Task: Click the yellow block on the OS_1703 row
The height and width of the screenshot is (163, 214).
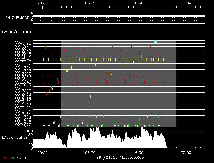Action: [67, 71]
